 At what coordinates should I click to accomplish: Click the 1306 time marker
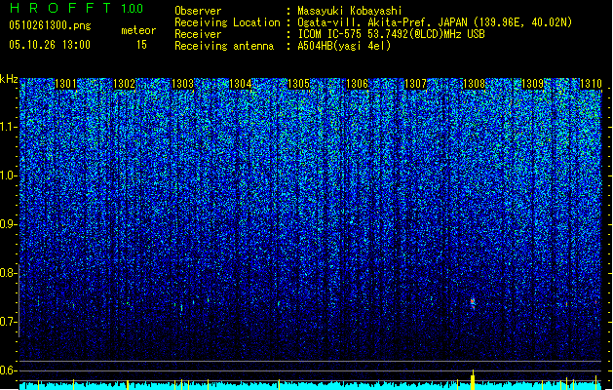(x=358, y=84)
